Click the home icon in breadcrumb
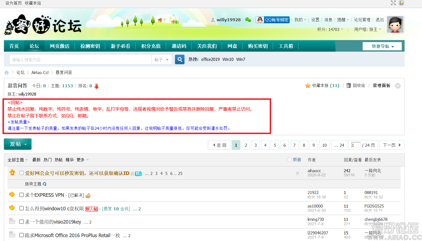422x241 pixels. tap(7, 73)
